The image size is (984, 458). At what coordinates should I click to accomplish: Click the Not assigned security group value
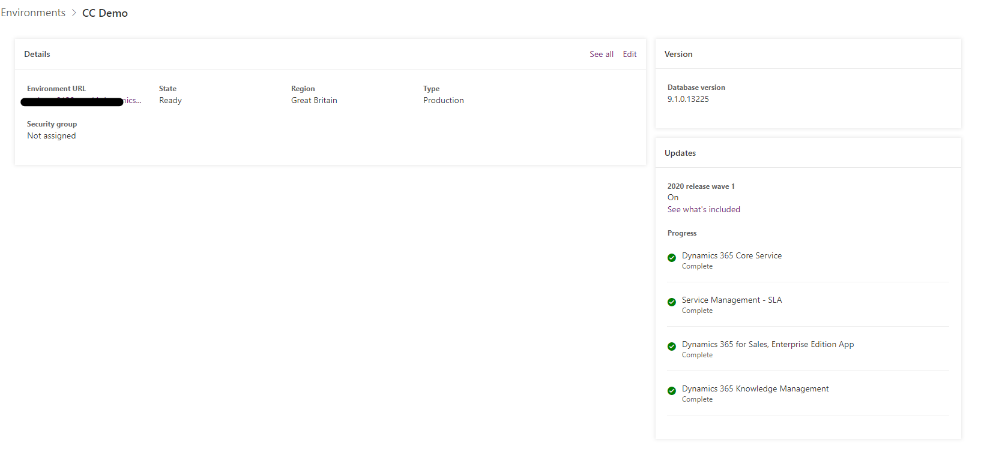[52, 135]
